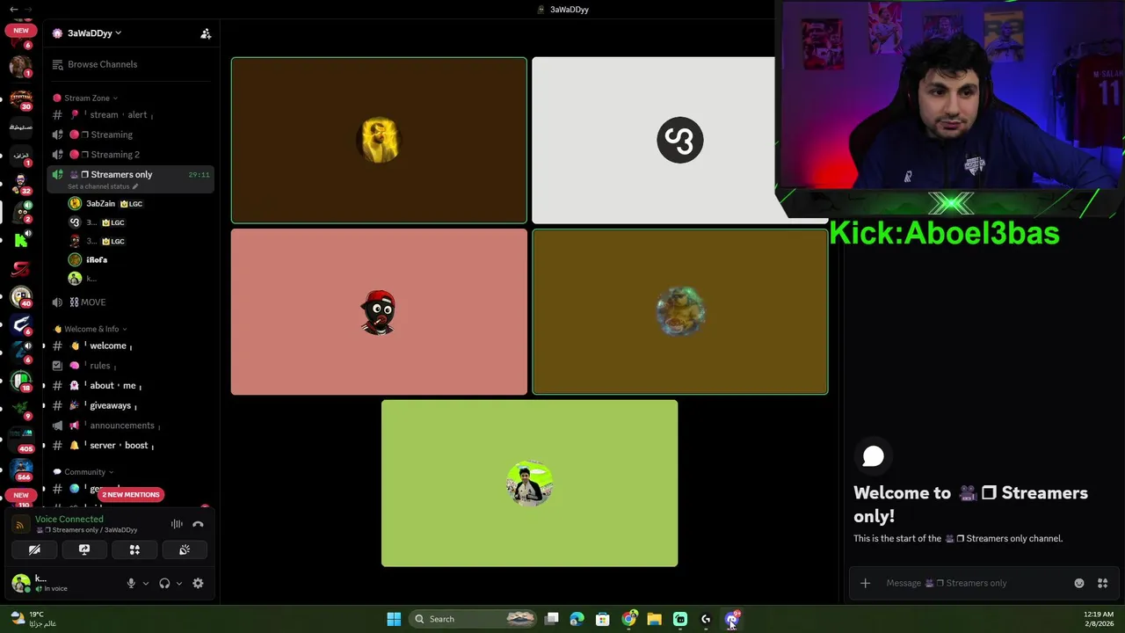1125x633 pixels.
Task: Collapse the Stream Zone category
Action: pyautogui.click(x=86, y=98)
